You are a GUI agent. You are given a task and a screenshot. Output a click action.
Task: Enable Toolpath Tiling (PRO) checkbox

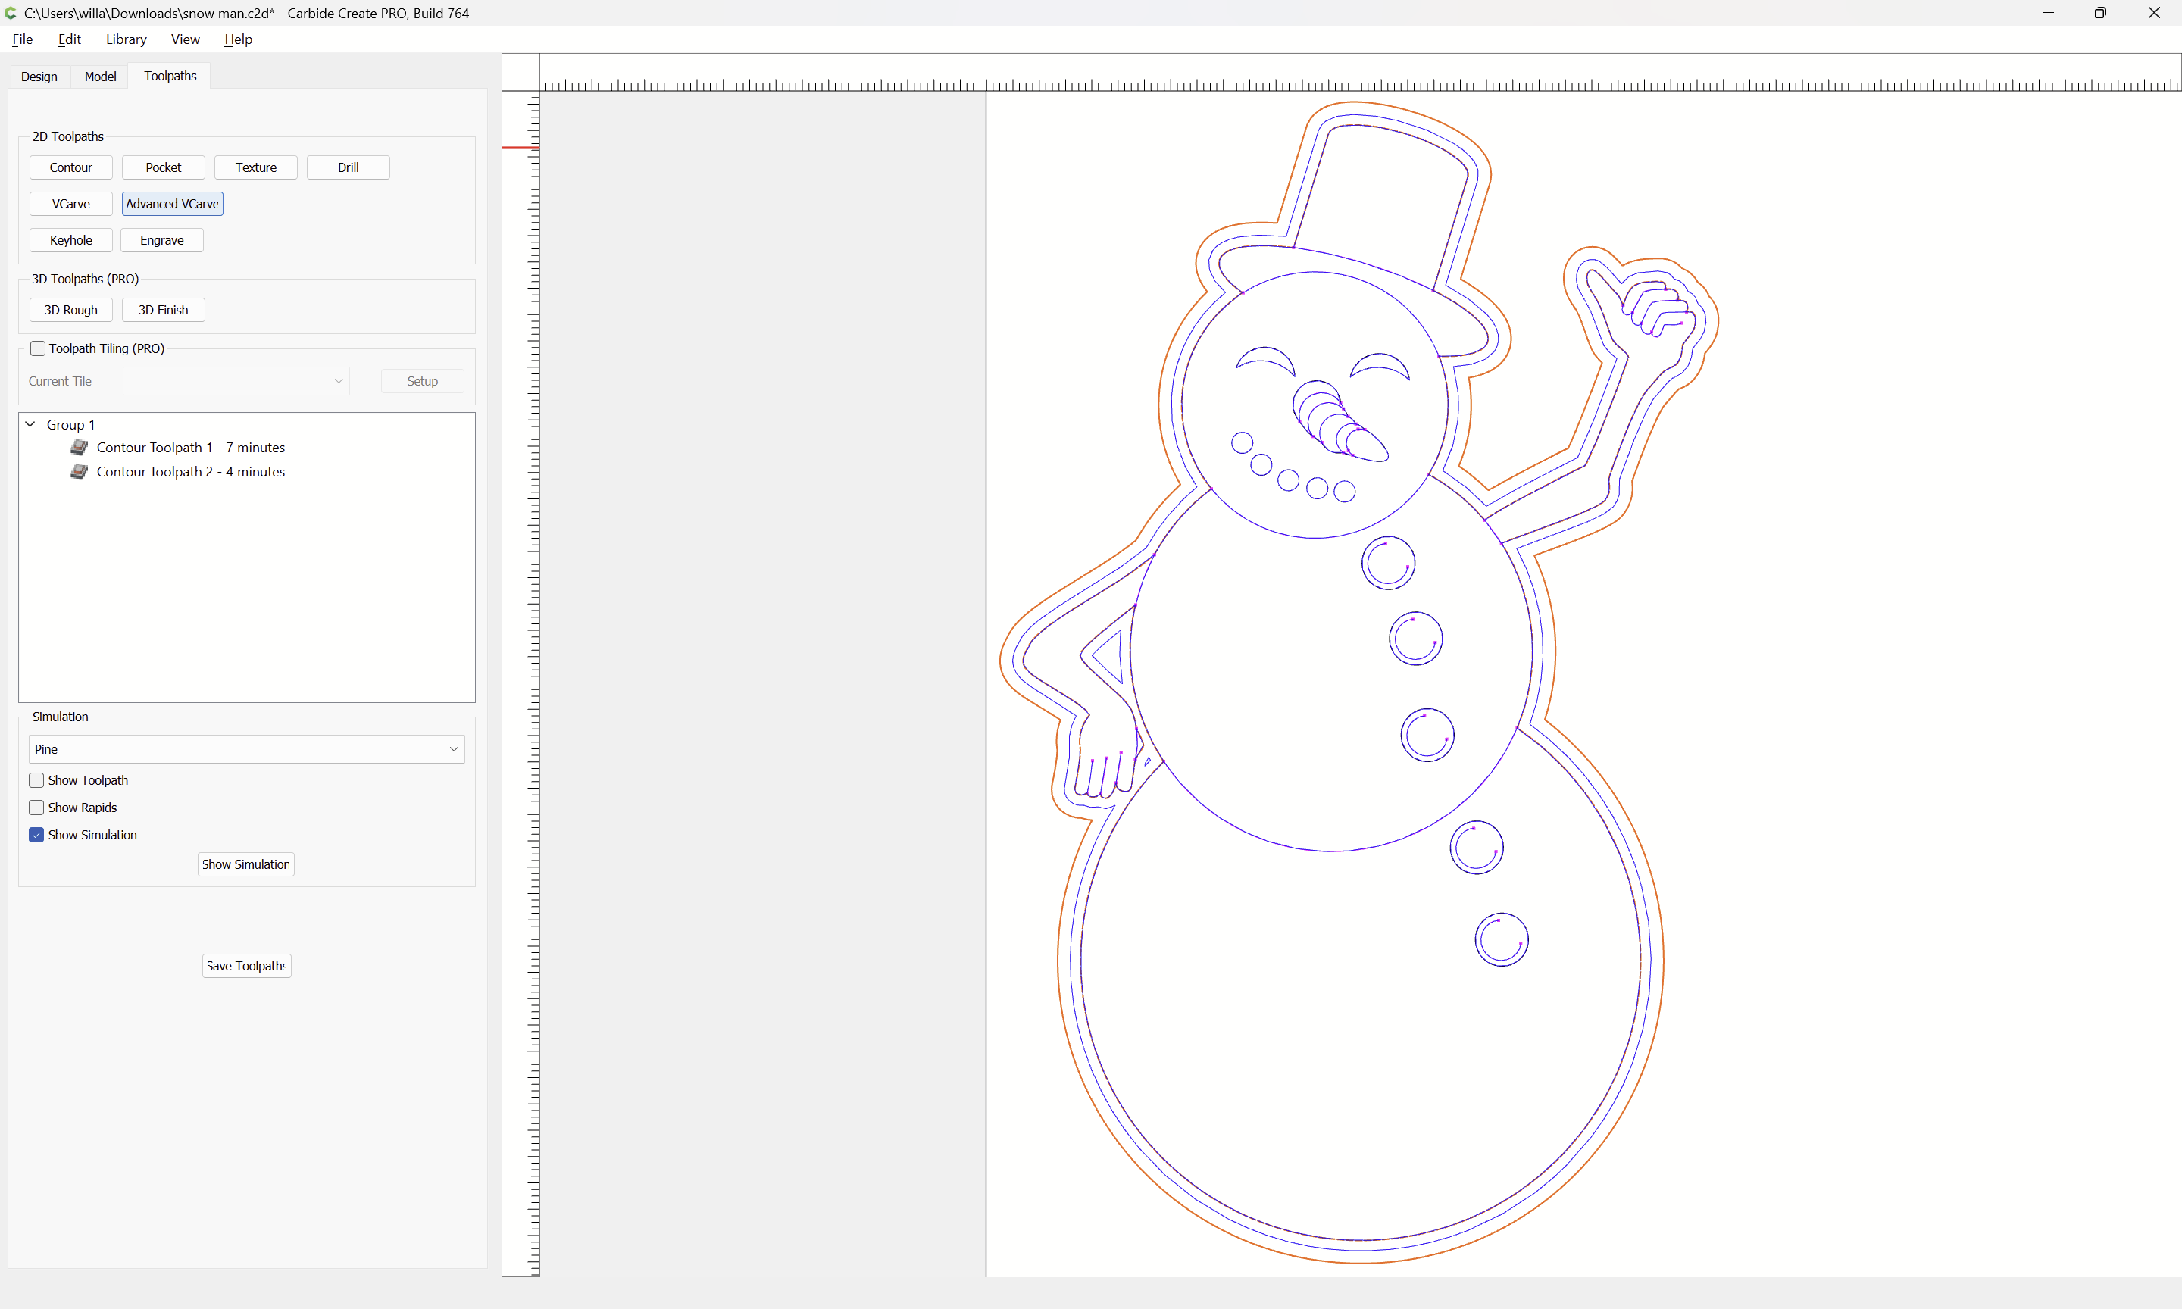coord(38,348)
